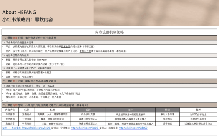The image size is (219, 138).
Task: Click the bullet line containing '(tag+ps)'
Action: [x=26, y=60]
